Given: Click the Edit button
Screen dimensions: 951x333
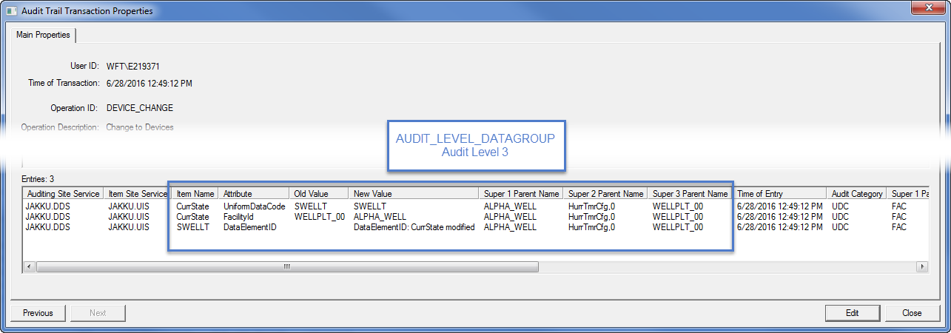Looking at the screenshot, I should tap(852, 313).
